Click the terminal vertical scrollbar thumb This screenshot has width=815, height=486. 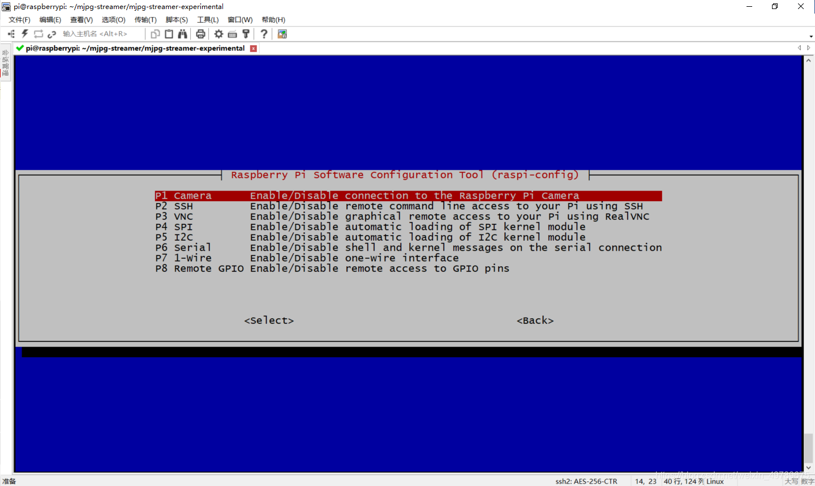(809, 448)
